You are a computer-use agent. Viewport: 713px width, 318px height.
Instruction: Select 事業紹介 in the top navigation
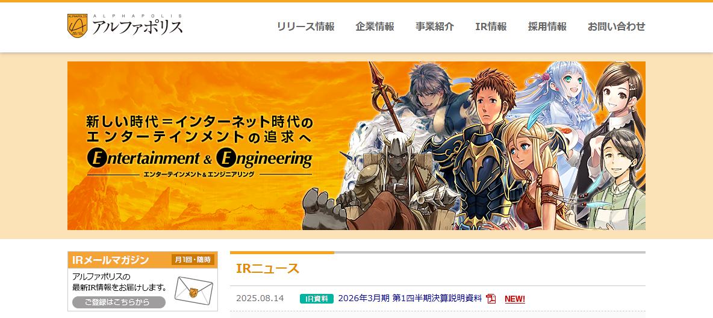tap(435, 27)
